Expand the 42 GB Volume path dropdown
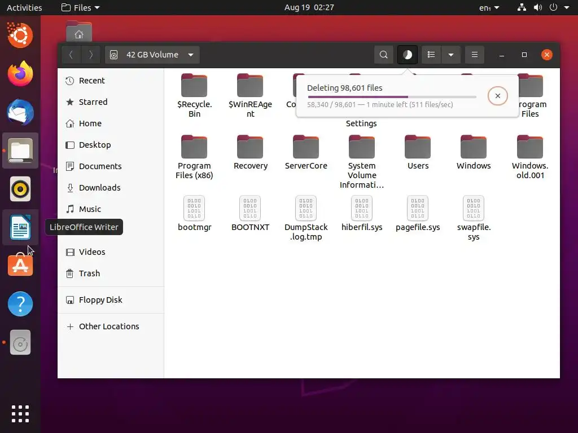578x433 pixels. (152, 55)
